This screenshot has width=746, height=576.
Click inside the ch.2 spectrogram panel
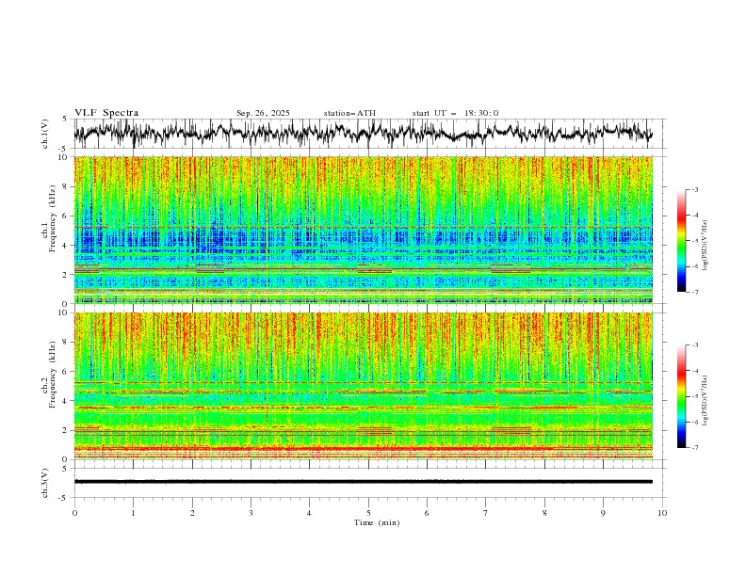(x=364, y=386)
